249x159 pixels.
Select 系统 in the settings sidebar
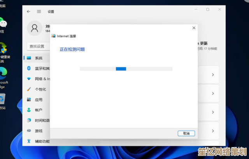tap(38, 58)
